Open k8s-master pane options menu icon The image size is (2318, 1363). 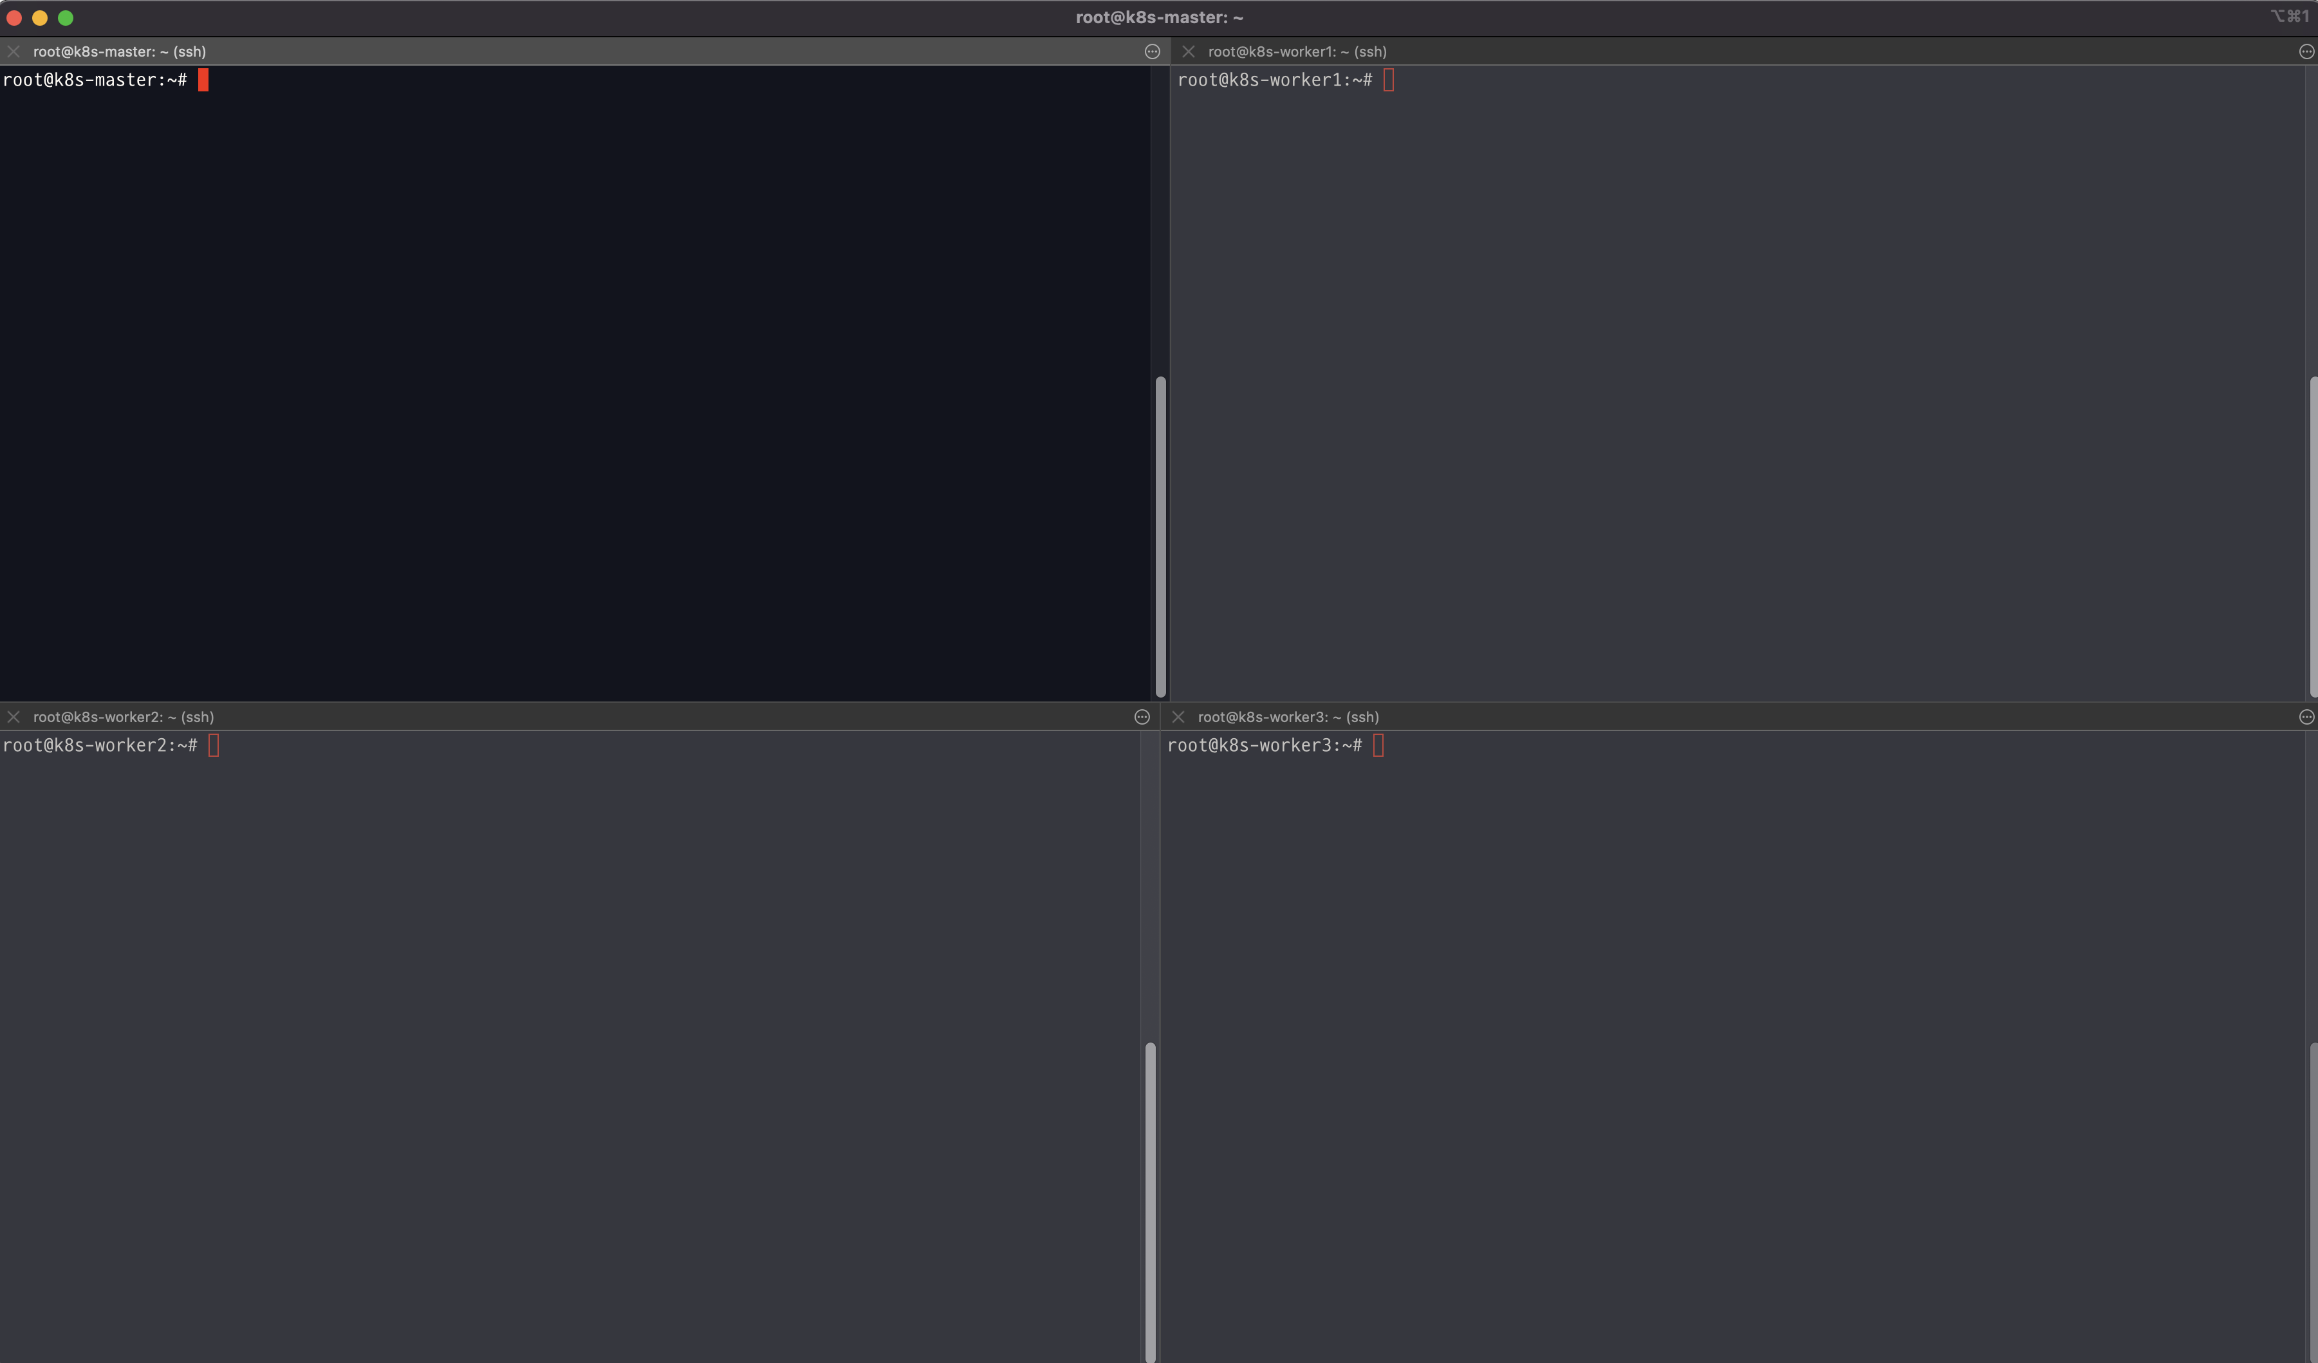pos(1152,51)
